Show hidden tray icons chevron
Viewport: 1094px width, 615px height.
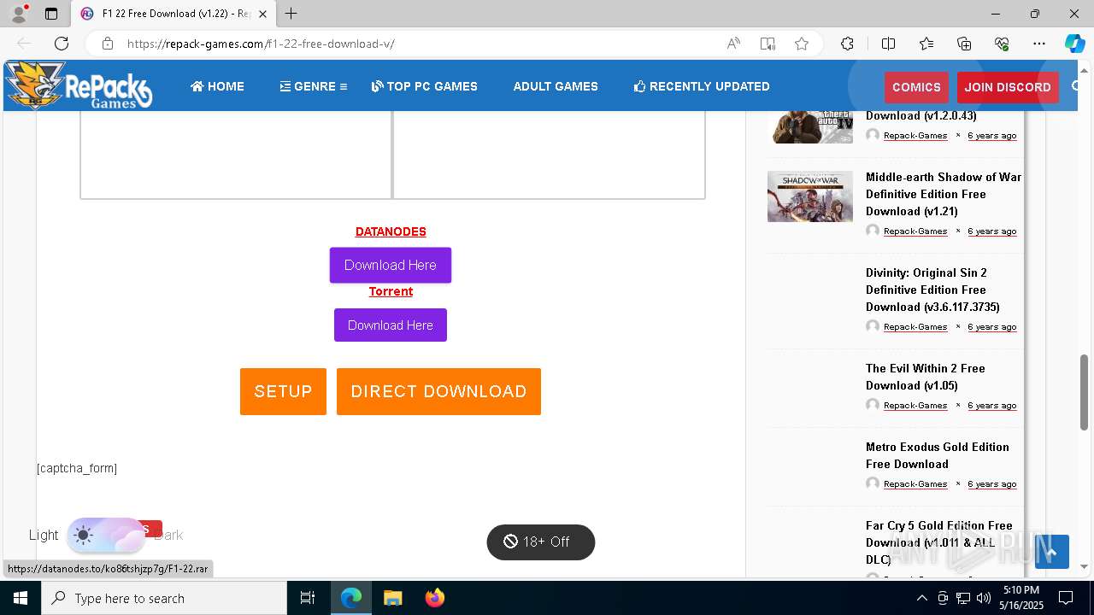(921, 598)
